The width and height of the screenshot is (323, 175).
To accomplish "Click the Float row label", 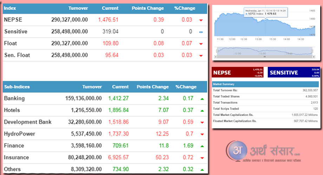I will click(10, 43).
